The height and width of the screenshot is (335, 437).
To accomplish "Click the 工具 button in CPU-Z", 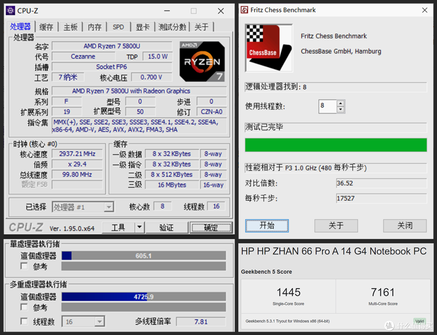I will (118, 228).
